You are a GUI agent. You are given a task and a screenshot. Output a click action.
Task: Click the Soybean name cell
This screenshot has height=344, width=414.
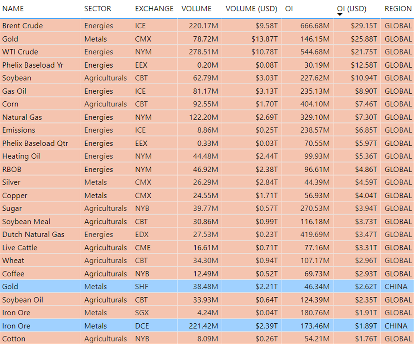click(17, 78)
